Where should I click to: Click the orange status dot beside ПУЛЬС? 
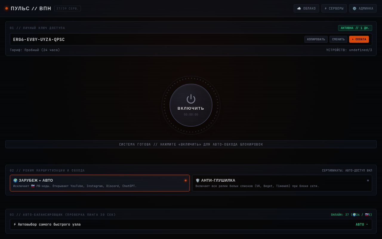(x=7, y=8)
